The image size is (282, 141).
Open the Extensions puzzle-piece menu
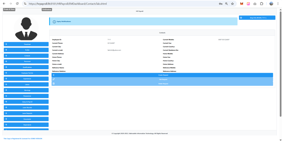262,4
